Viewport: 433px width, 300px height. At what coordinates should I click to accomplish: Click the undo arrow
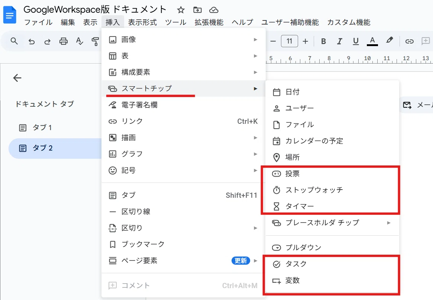[x=32, y=41]
